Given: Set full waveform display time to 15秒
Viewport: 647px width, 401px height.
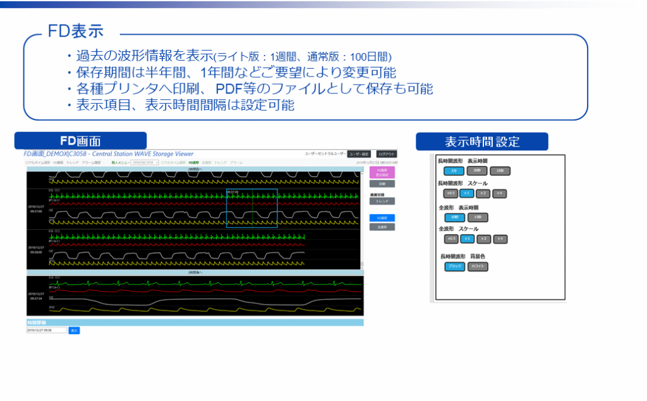Looking at the screenshot, I should tap(478, 217).
